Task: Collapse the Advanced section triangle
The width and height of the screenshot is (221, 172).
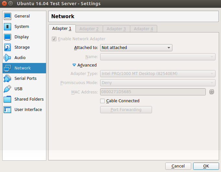Action: [x=74, y=65]
